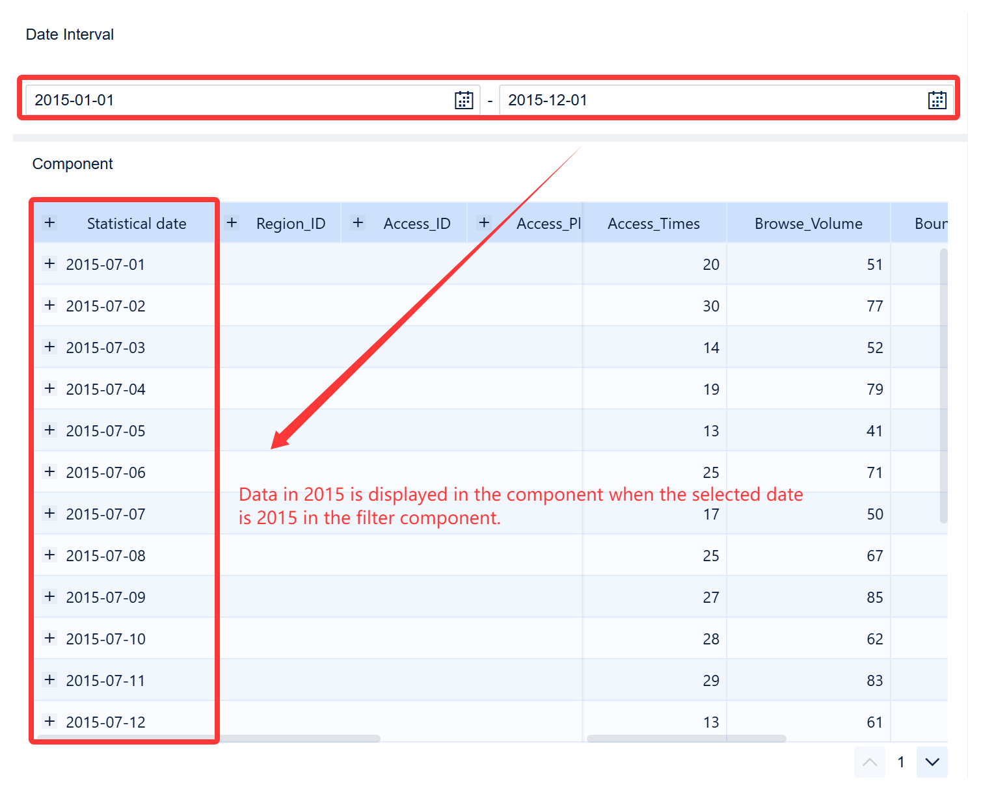The image size is (981, 792).
Task: Click the previous page arrow
Action: click(870, 762)
